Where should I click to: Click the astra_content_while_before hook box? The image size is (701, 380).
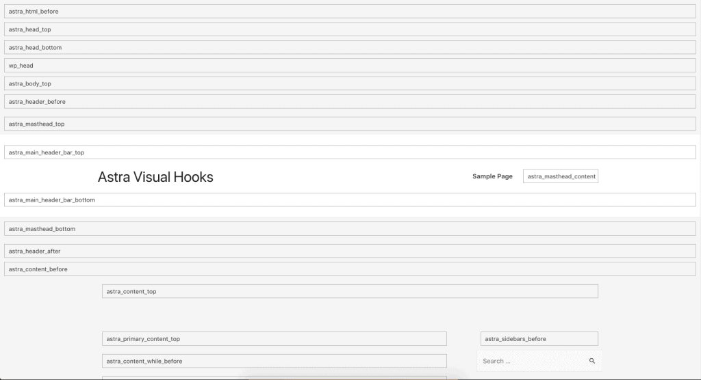(275, 361)
